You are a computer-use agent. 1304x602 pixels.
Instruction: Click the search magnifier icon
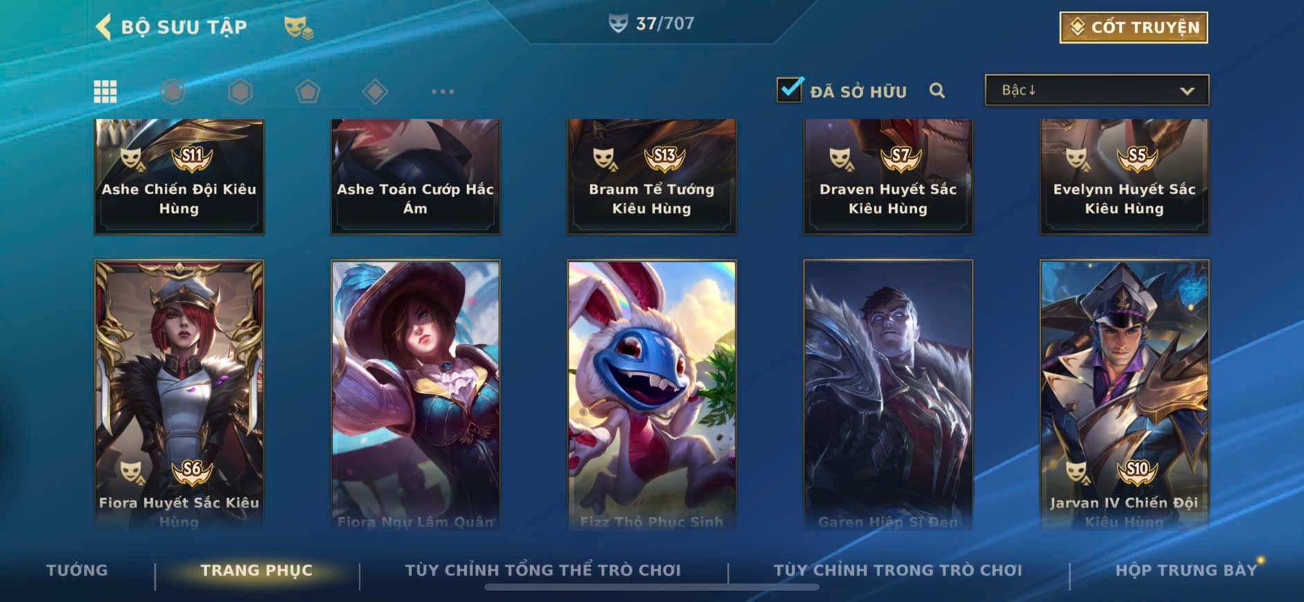click(937, 91)
